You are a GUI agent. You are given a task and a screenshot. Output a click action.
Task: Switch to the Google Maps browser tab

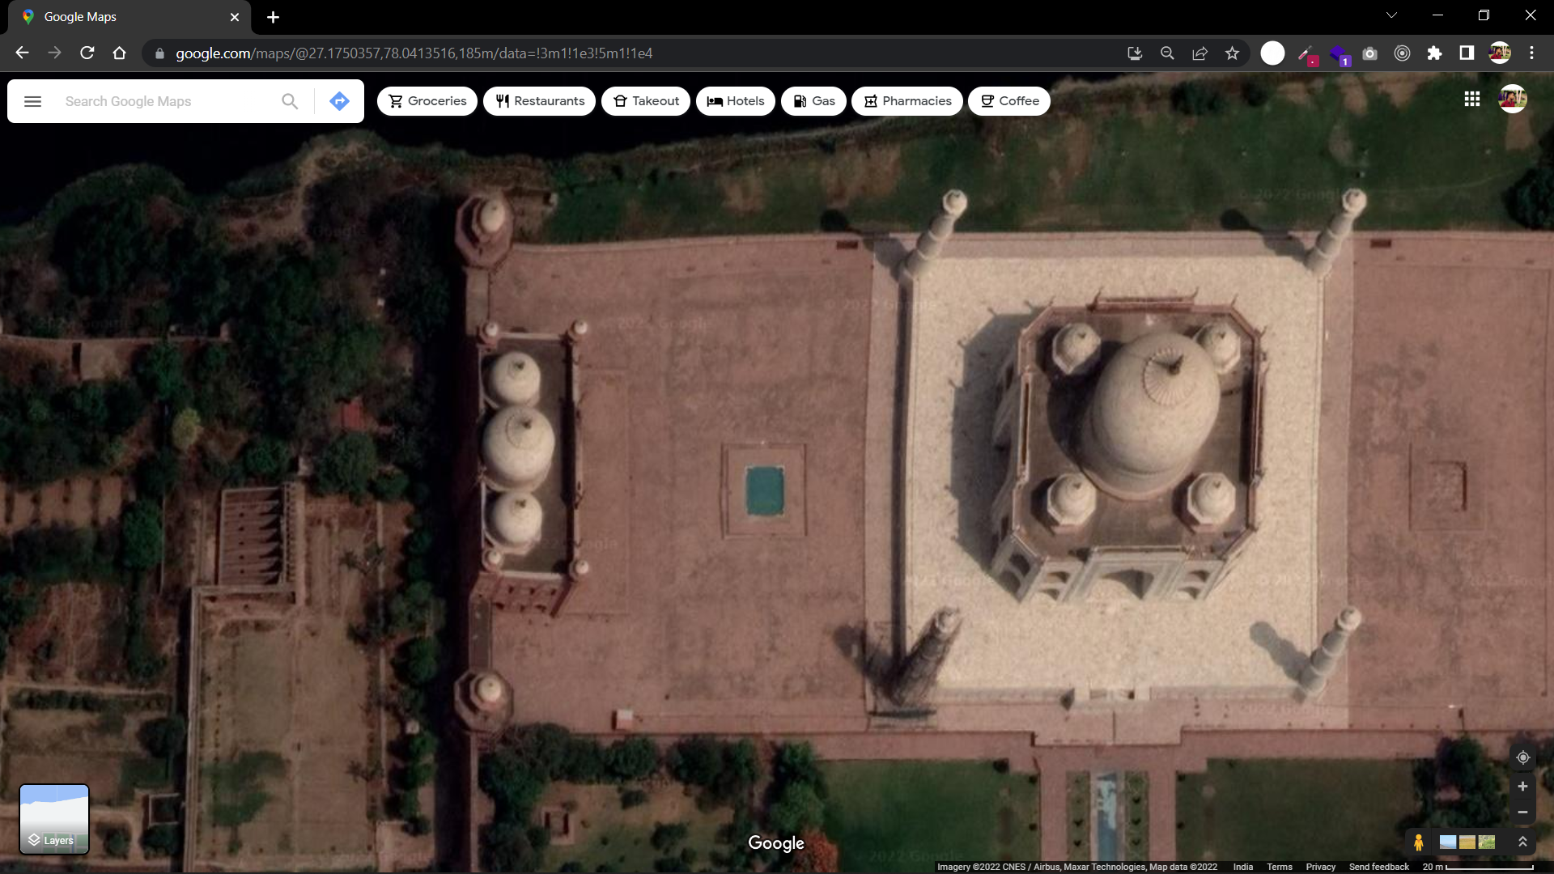pyautogui.click(x=113, y=16)
